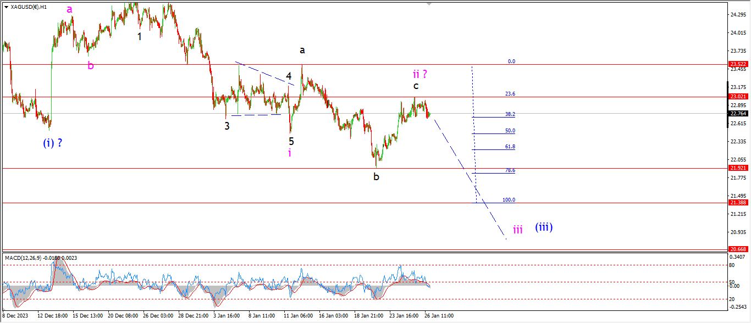Click the 20.668 price level tag
The height and width of the screenshot is (323, 751).
click(738, 249)
